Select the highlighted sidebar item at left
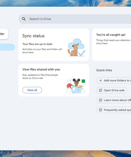131x157 pixels. tap(7, 47)
